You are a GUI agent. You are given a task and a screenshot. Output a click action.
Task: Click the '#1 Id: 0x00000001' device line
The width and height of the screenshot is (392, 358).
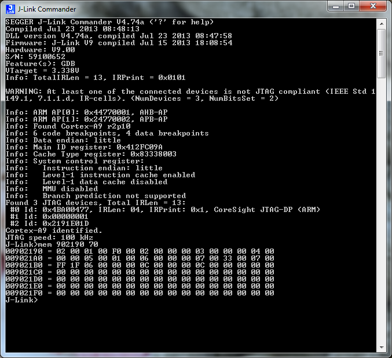point(49,217)
